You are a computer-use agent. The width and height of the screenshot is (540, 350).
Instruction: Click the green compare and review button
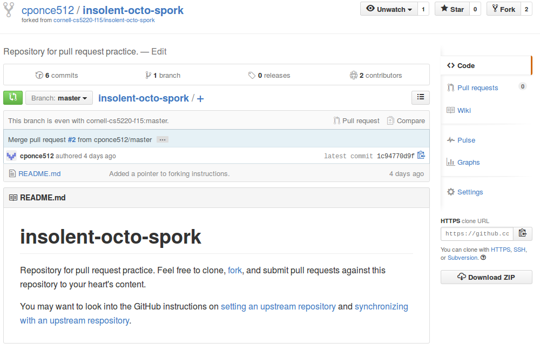pos(13,98)
